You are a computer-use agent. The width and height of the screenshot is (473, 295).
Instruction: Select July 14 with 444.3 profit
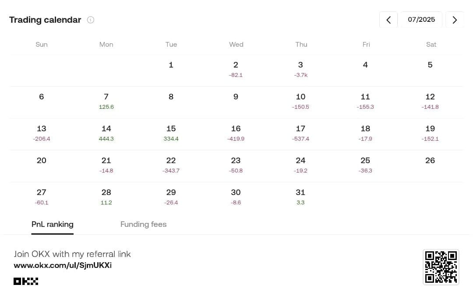point(106,133)
